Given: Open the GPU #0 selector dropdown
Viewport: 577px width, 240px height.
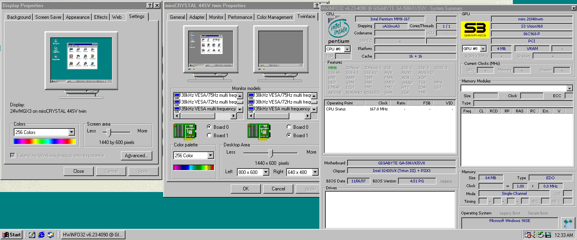Looking at the screenshot, I should coord(483,49).
